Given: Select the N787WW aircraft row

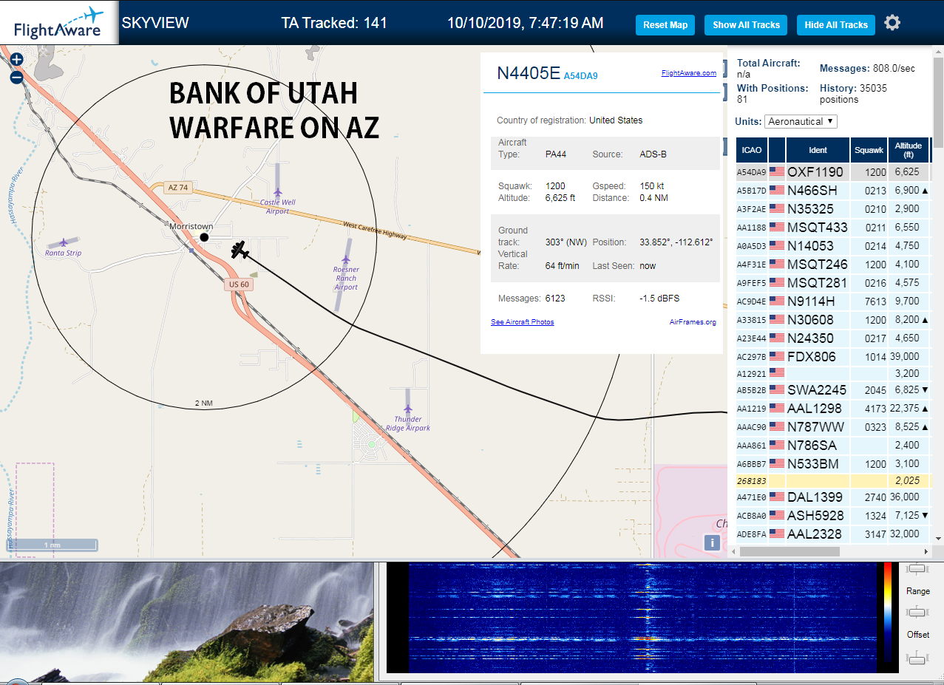Looking at the screenshot, I should pos(832,426).
